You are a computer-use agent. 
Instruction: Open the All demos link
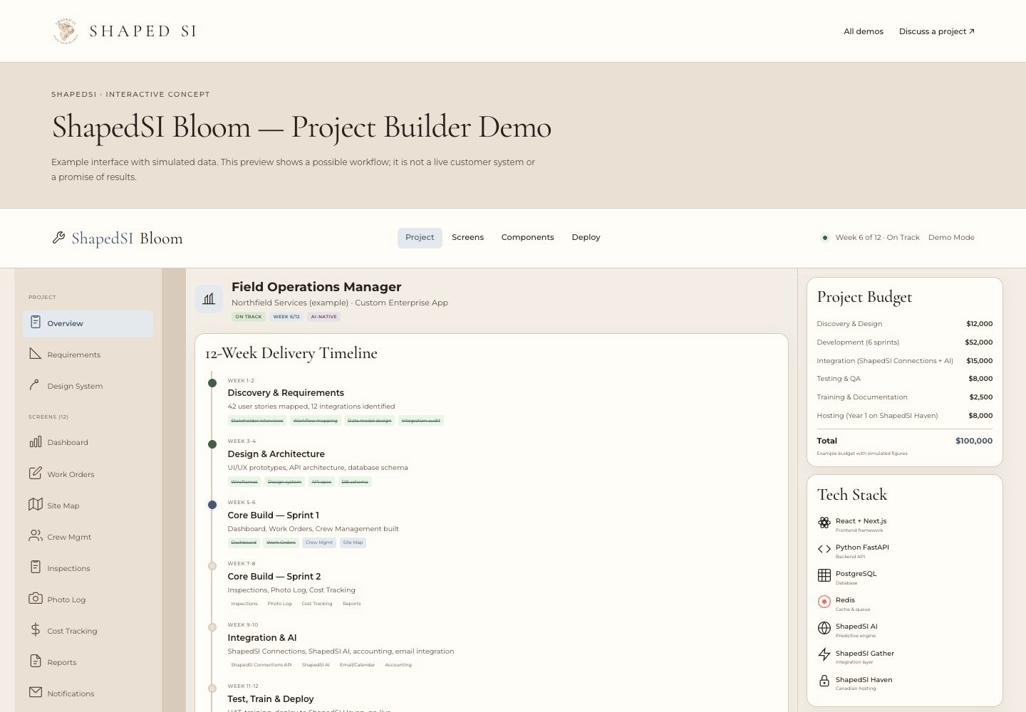point(864,31)
